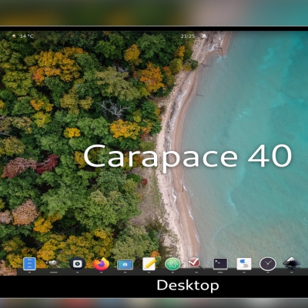308x308 pixels.
Task: Launch the Terminal from the dock
Action: tap(220, 264)
